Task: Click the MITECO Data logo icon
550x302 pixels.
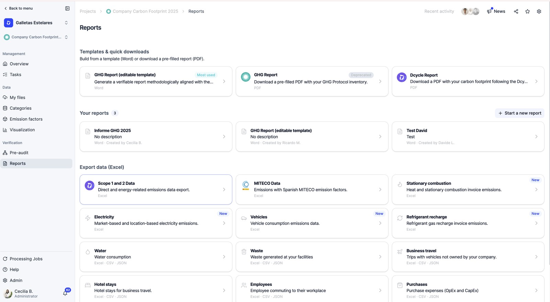Action: (x=246, y=185)
